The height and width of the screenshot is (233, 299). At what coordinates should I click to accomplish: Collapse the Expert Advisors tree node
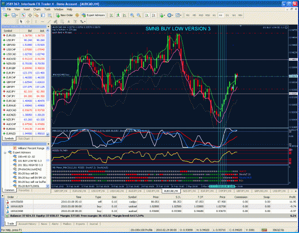tap(5, 152)
